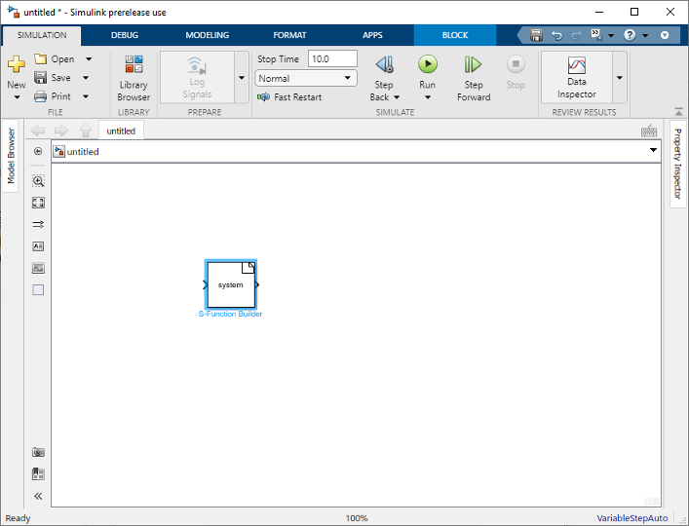Open the Data Inspector

pos(577,77)
